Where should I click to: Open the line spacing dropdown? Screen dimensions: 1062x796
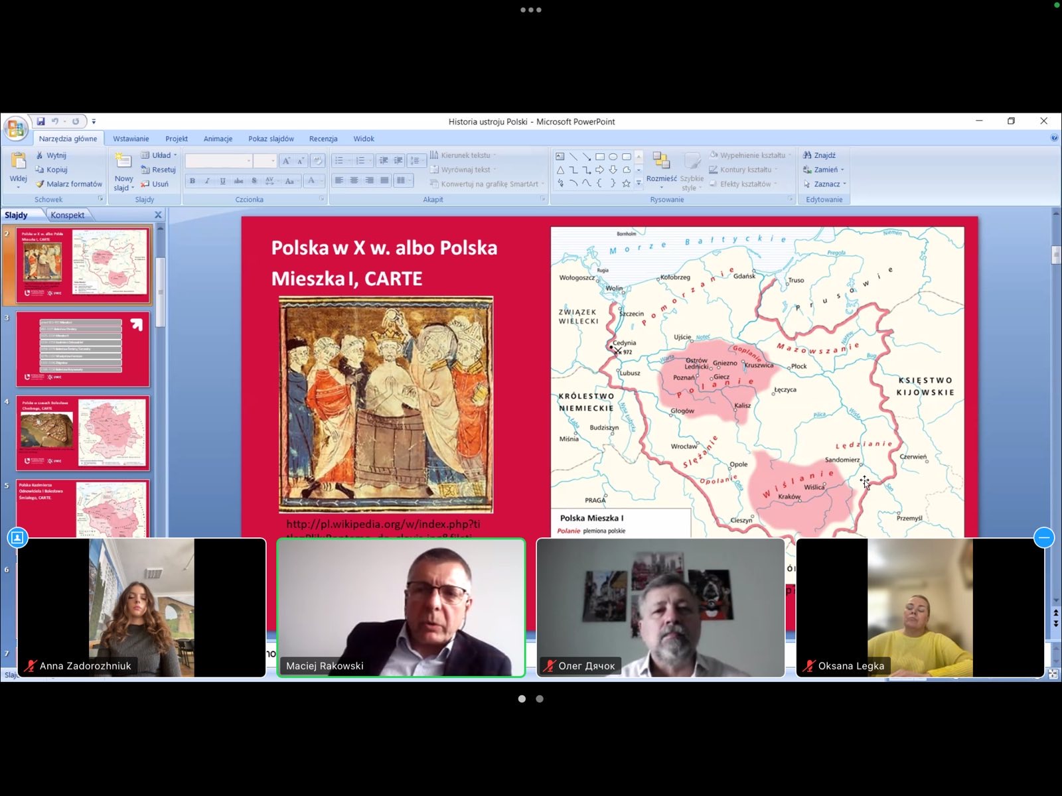pos(417,161)
